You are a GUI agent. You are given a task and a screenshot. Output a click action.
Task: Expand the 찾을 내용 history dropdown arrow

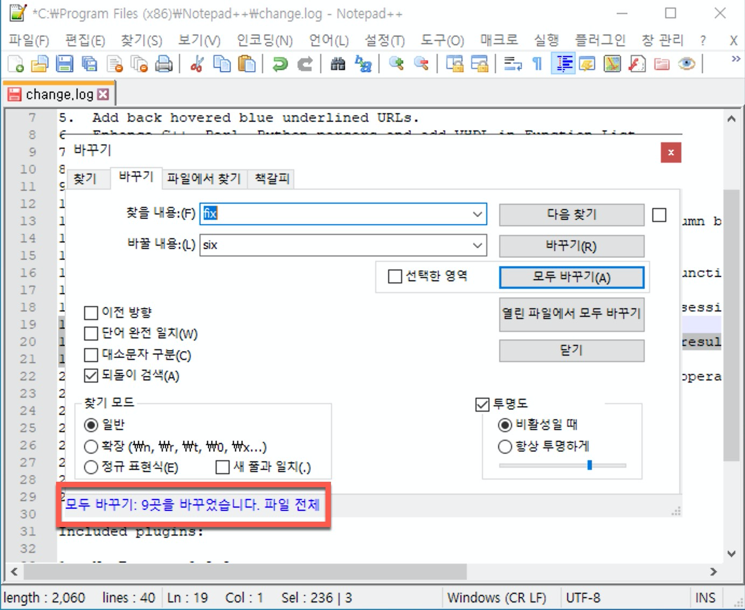pos(478,214)
